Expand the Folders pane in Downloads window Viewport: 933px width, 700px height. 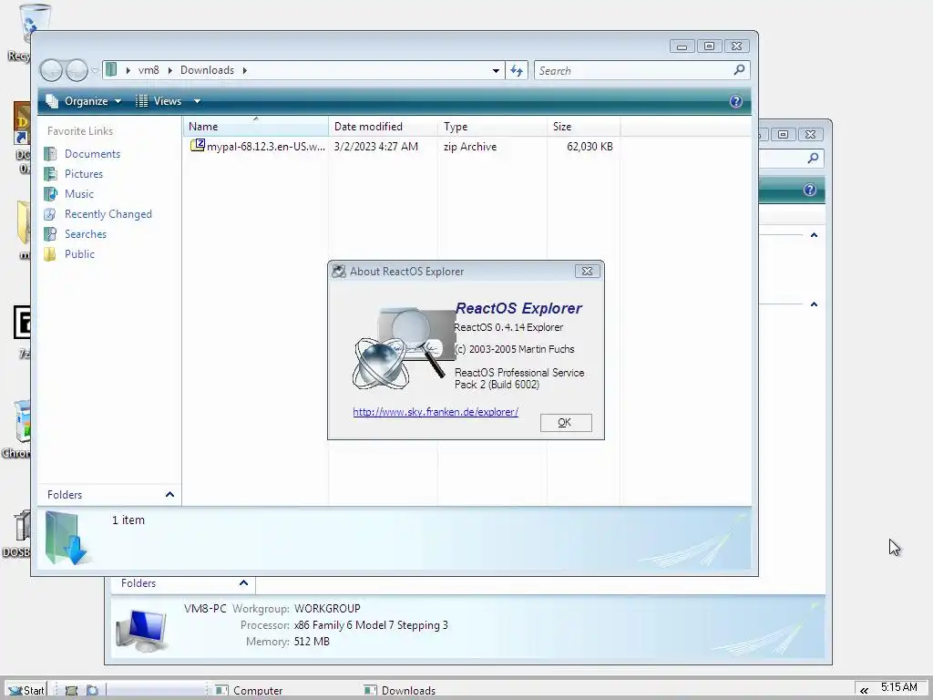point(169,495)
